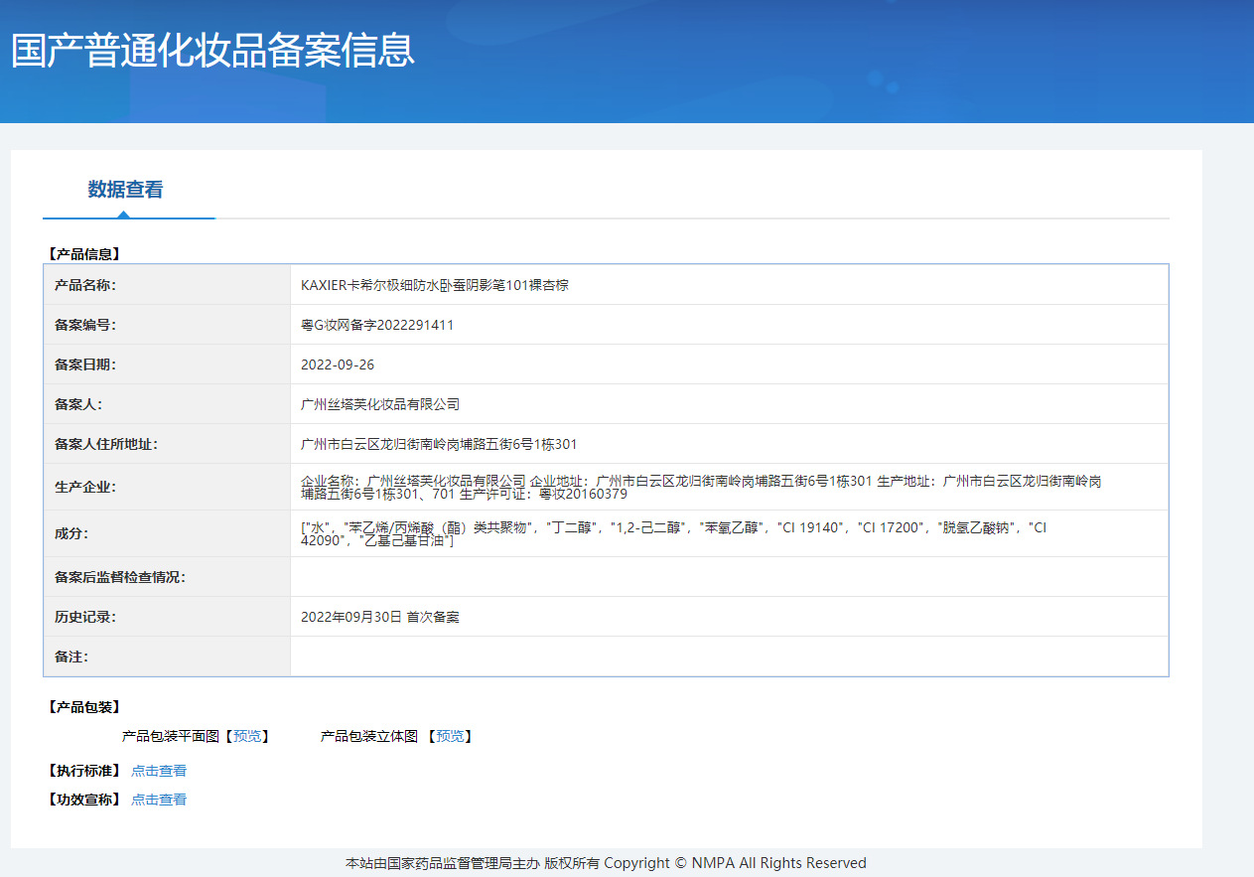The height and width of the screenshot is (877, 1254).
Task: Click the 产品包装平面图 label
Action: click(170, 736)
